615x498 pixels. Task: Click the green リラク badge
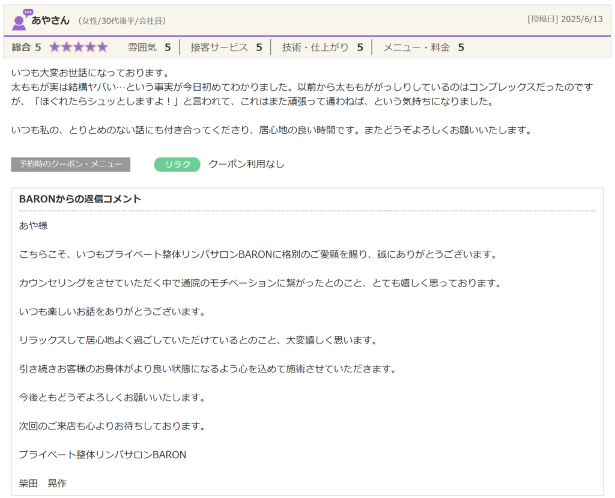177,165
